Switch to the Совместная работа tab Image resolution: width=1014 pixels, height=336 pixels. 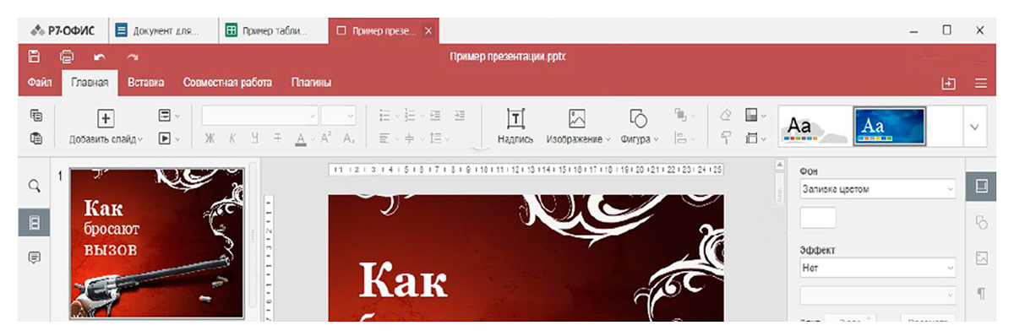point(227,83)
